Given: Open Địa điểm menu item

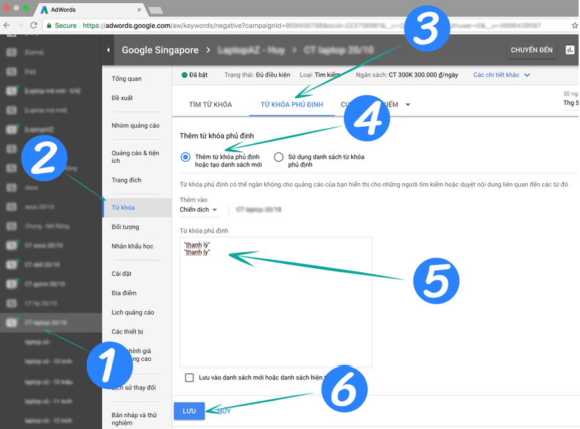Looking at the screenshot, I should pyautogui.click(x=124, y=292).
